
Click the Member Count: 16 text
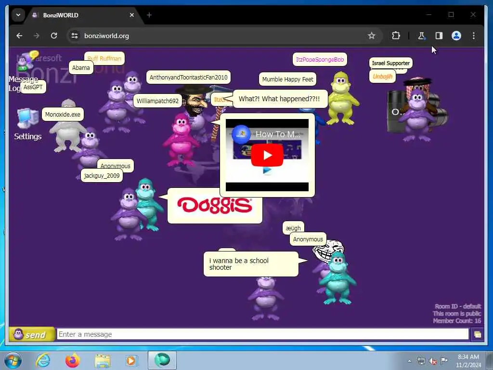457,321
